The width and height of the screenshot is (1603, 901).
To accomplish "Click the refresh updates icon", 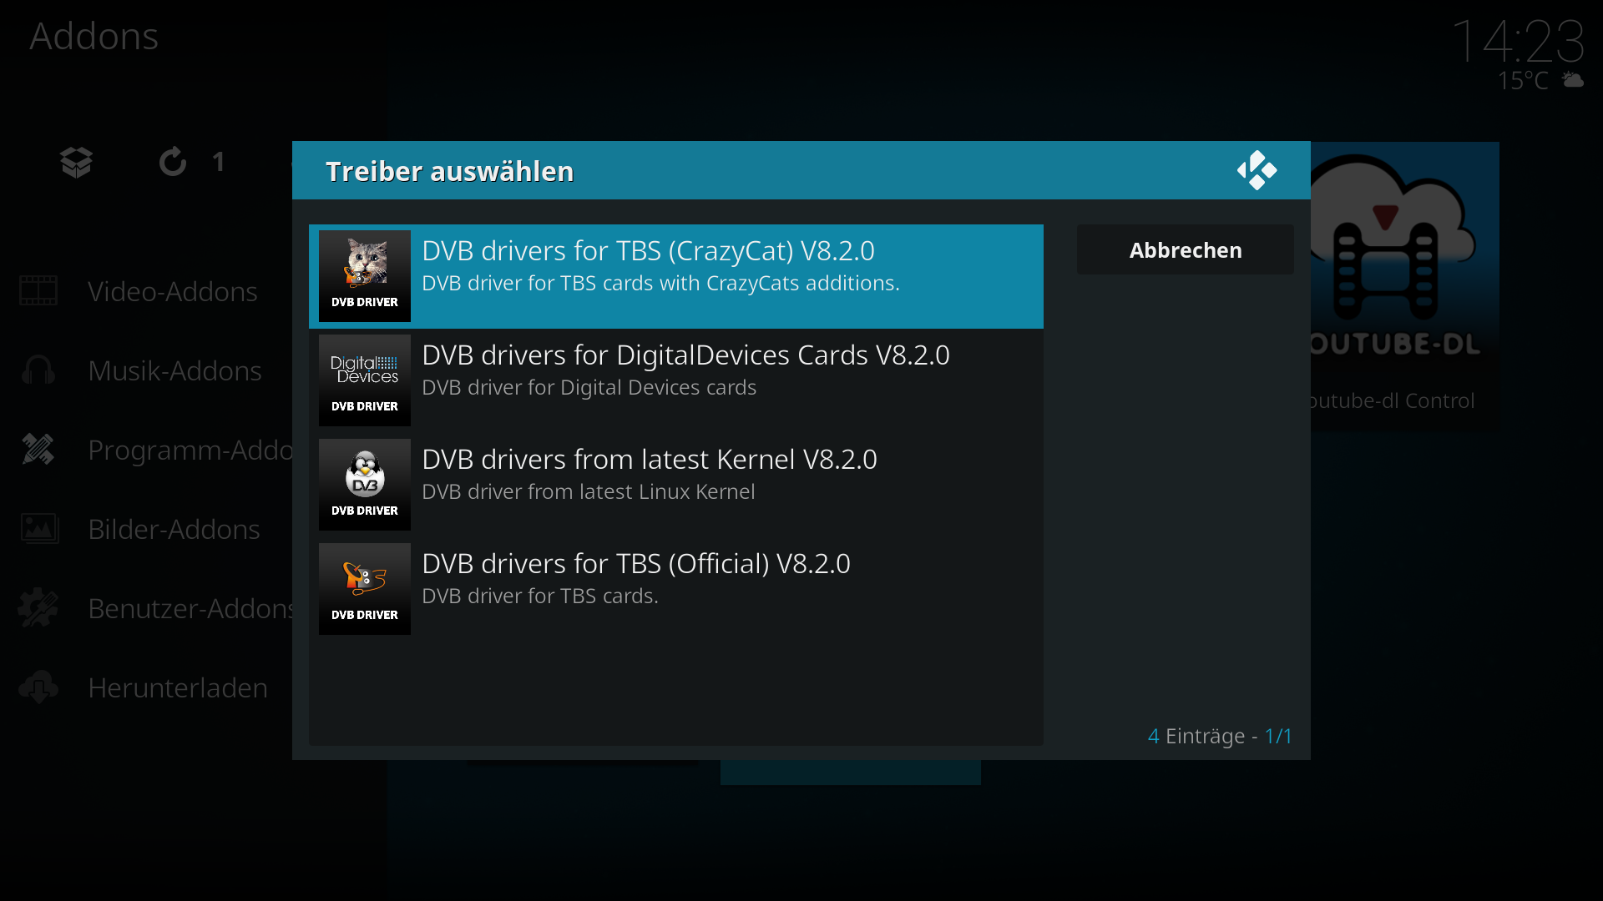I will coord(173,162).
